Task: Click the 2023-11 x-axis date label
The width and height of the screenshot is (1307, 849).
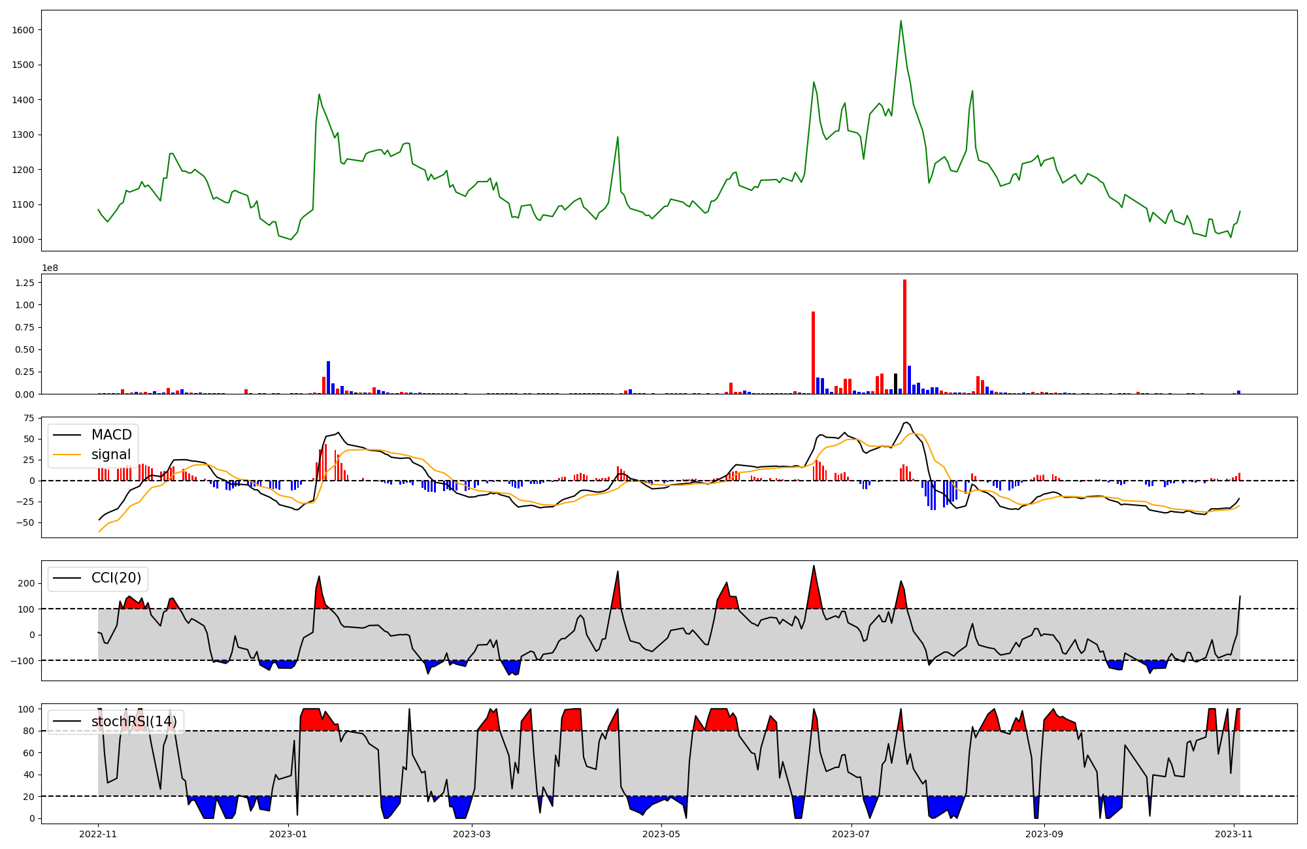Action: [1234, 834]
